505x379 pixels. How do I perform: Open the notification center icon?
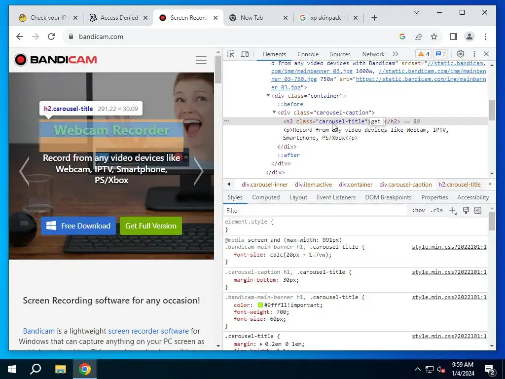point(490,369)
